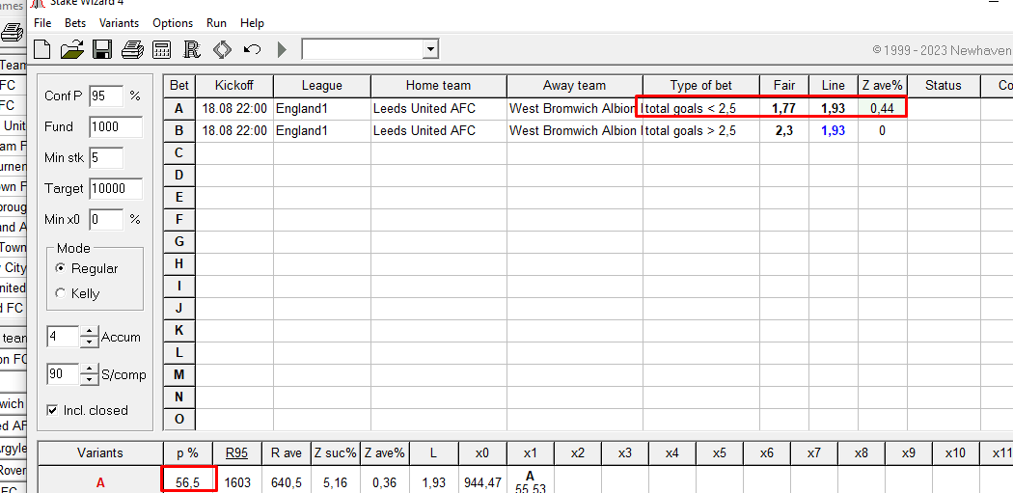Viewport: 1013px width, 493px height.
Task: Click the Status column header
Action: 944,85
